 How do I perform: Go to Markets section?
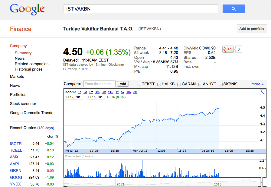[17, 77]
